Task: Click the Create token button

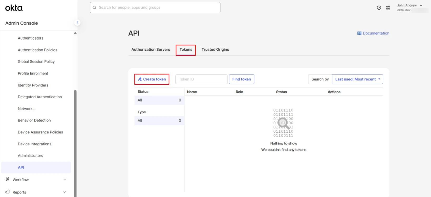Action: click(152, 79)
